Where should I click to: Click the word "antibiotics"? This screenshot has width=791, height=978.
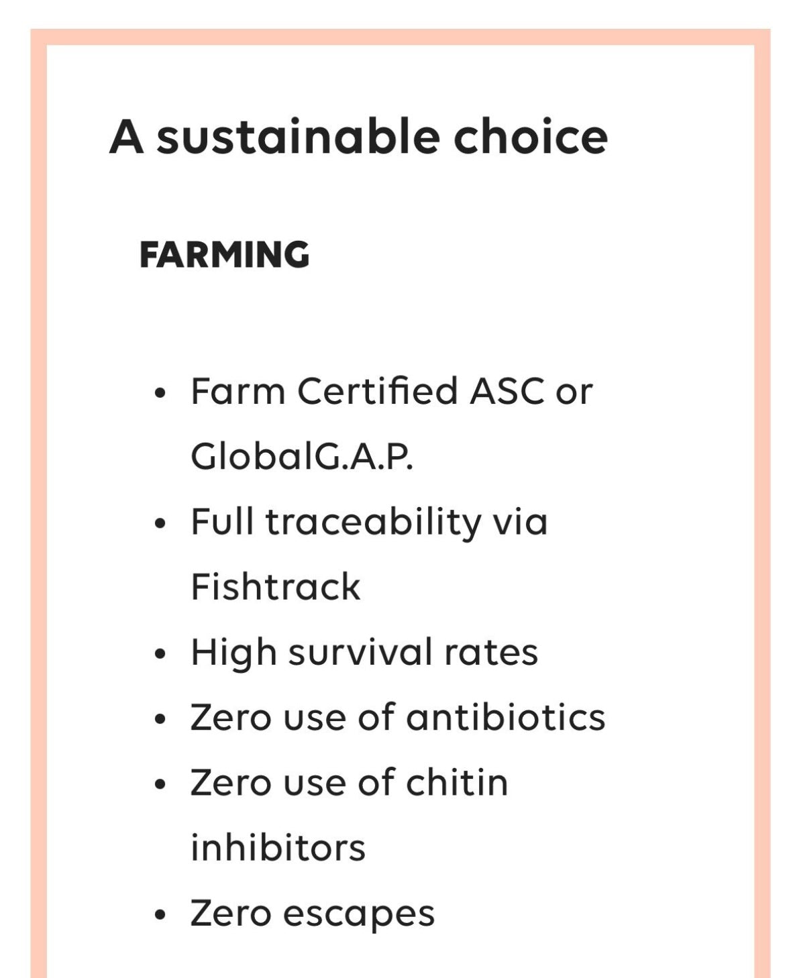[505, 716]
